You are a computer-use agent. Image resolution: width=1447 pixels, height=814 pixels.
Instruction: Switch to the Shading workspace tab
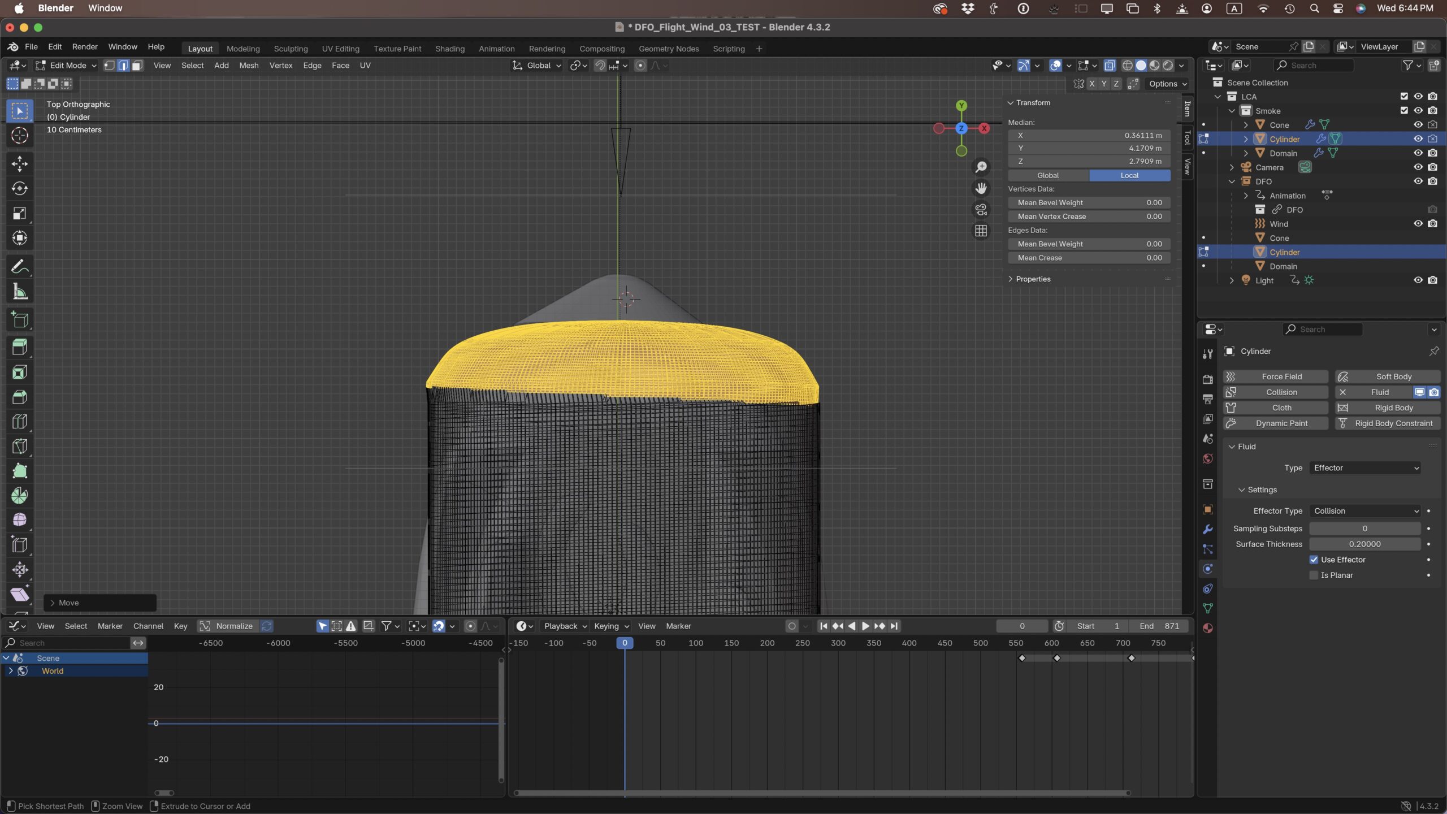pyautogui.click(x=449, y=49)
